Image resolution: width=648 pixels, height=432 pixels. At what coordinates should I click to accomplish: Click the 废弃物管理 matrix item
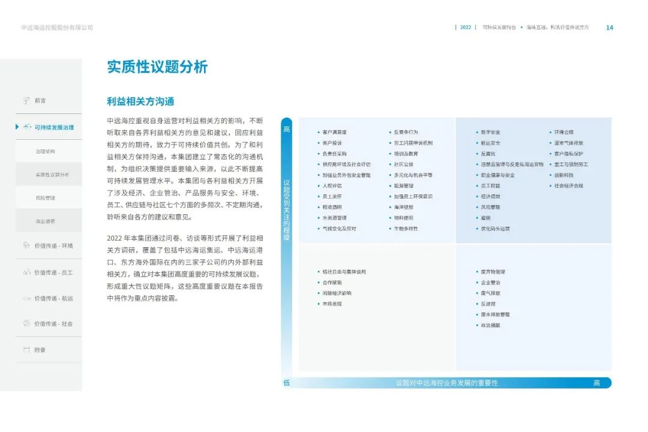[493, 272]
